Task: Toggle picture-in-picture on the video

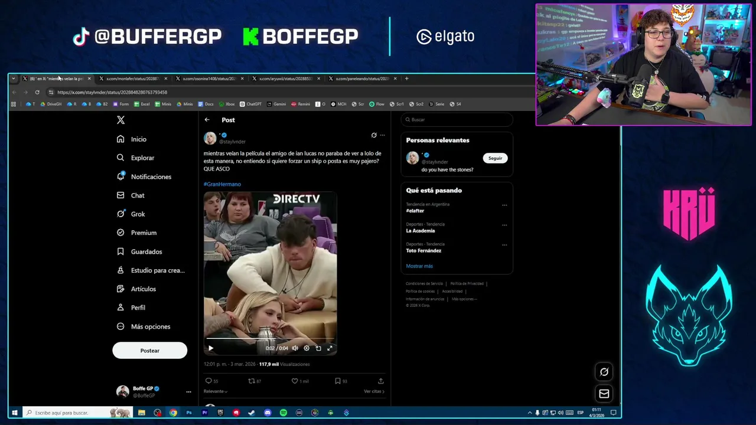Action: (318, 348)
